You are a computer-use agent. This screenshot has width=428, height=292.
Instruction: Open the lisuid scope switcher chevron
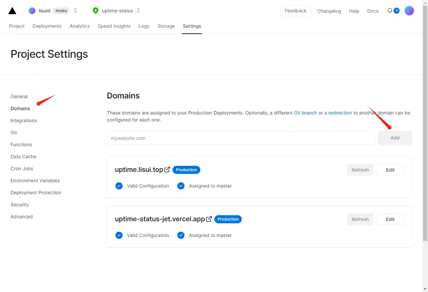point(75,11)
